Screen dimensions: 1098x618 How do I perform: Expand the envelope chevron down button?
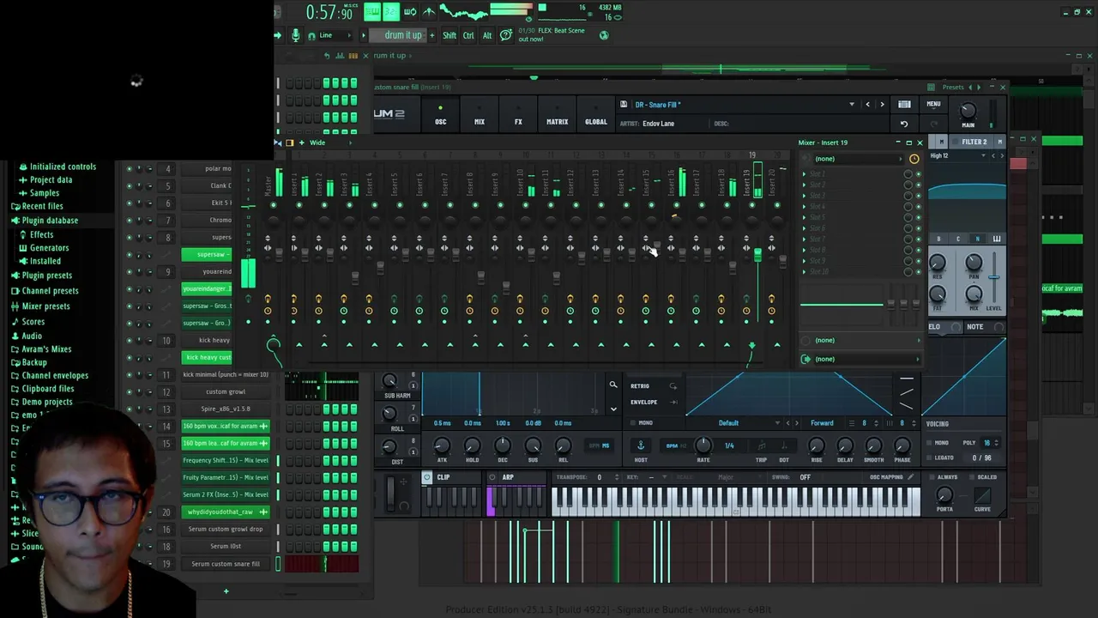pos(612,409)
